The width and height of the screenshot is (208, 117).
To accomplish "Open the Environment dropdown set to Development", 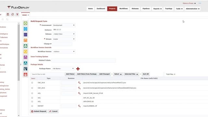I will [x=64, y=25].
